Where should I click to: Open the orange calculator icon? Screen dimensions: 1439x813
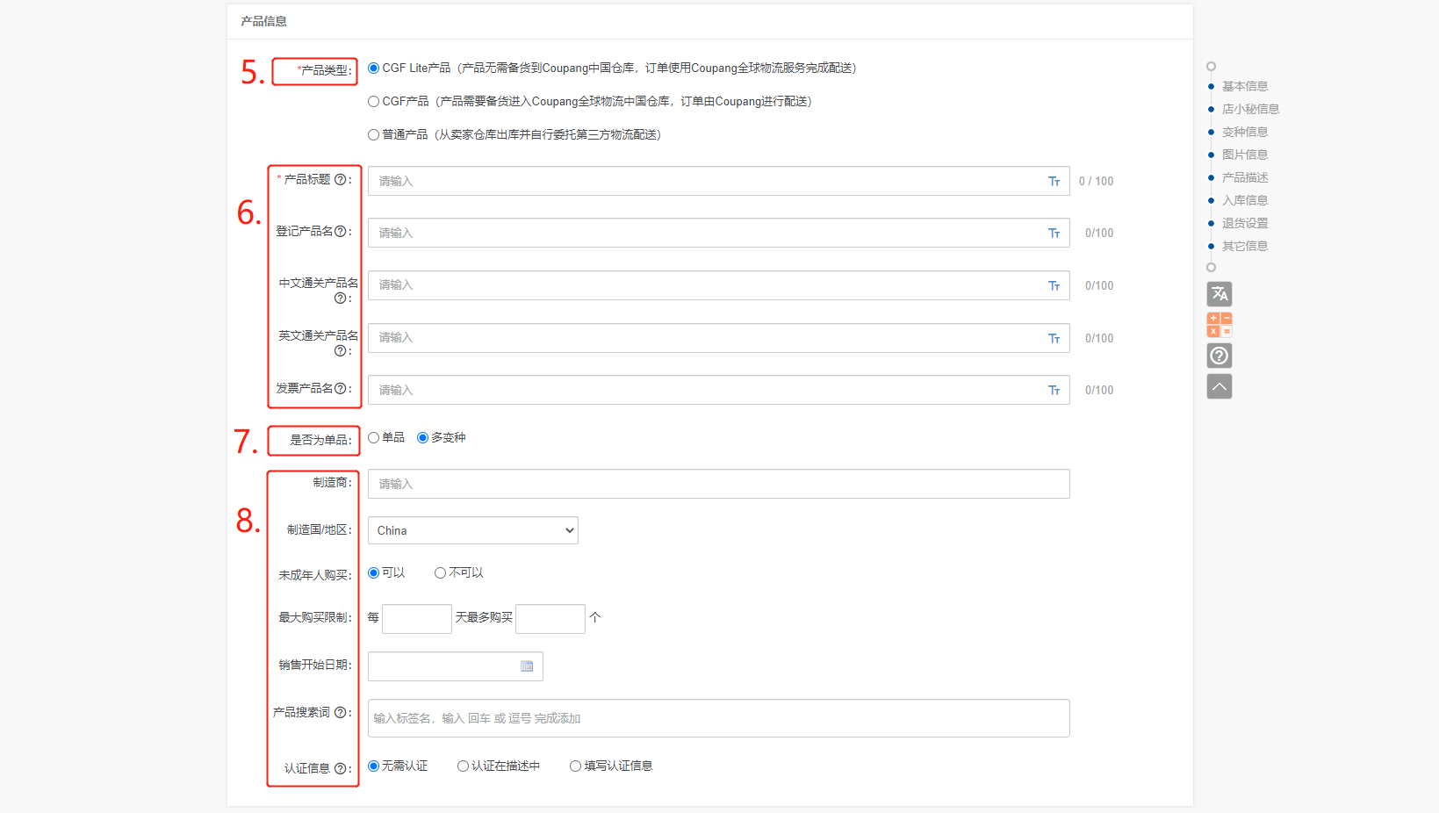[x=1219, y=325]
